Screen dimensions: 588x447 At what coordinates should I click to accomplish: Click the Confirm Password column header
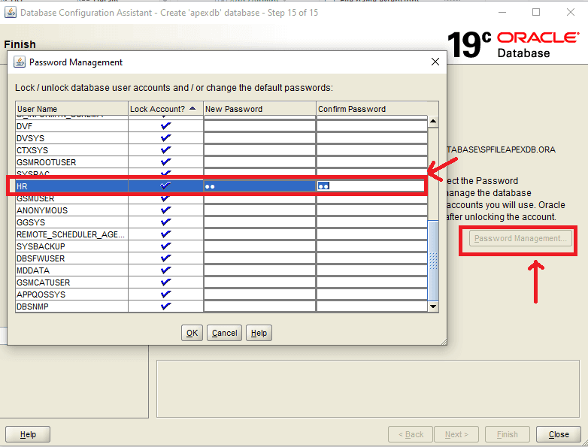coord(371,109)
